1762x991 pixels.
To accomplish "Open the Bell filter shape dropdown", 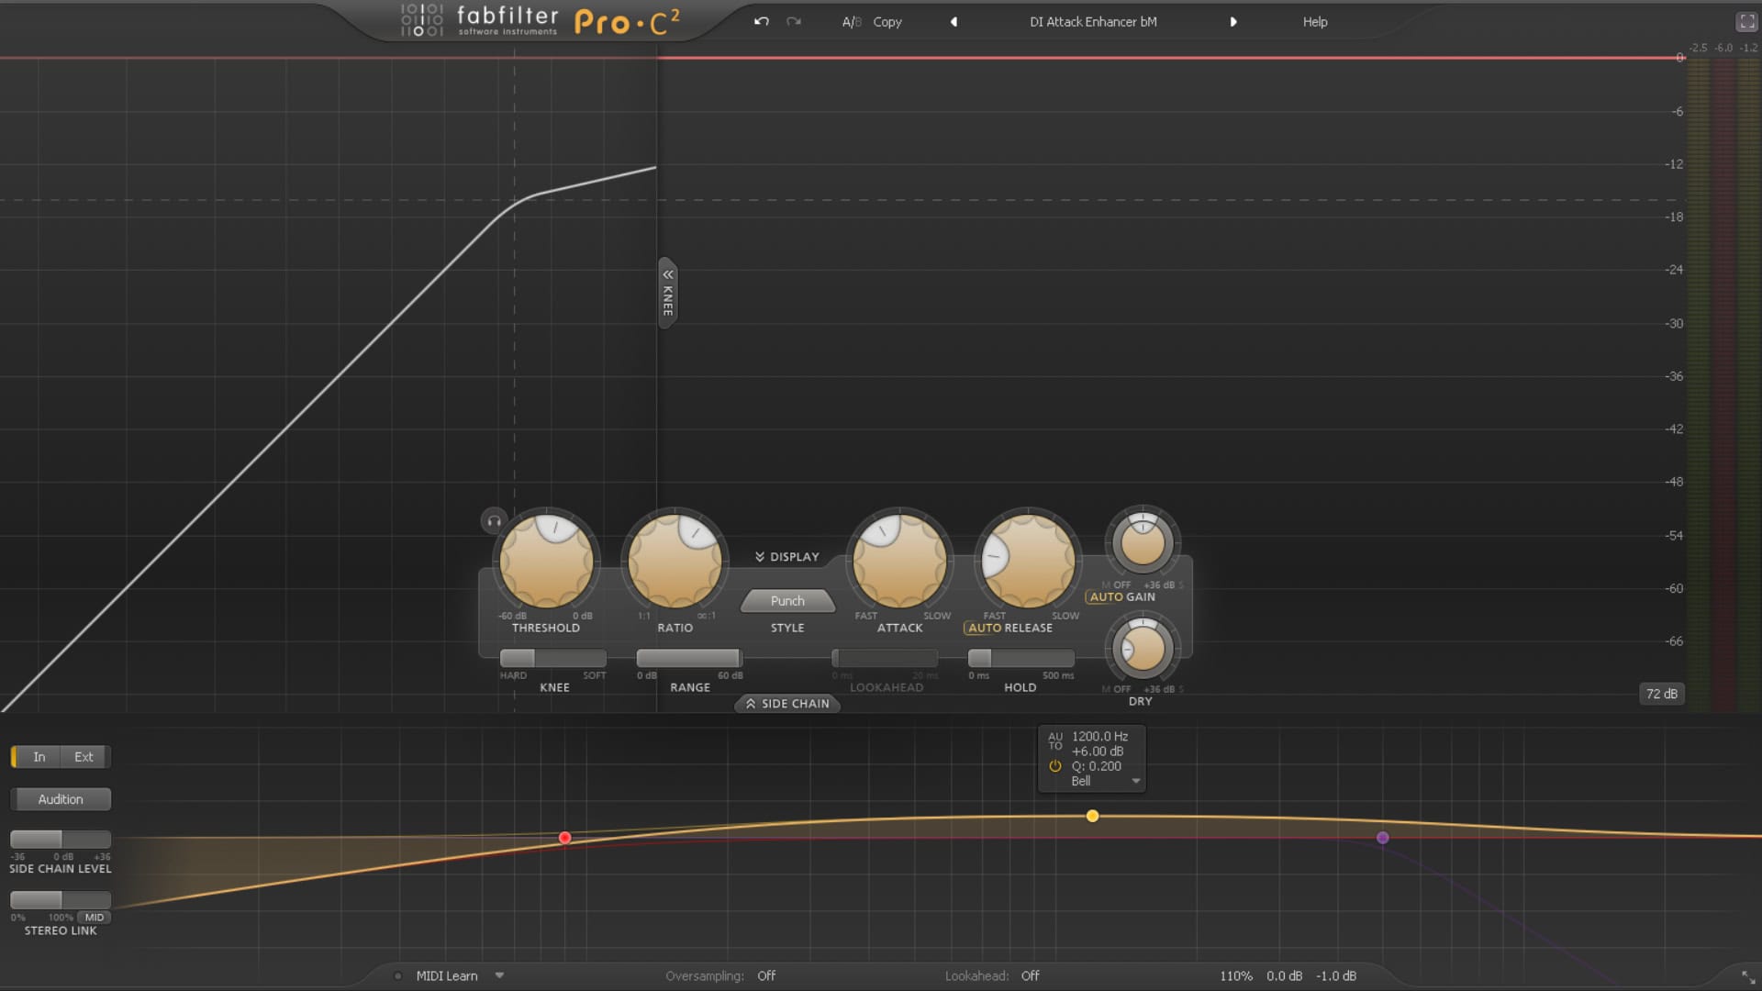I will click(x=1135, y=781).
